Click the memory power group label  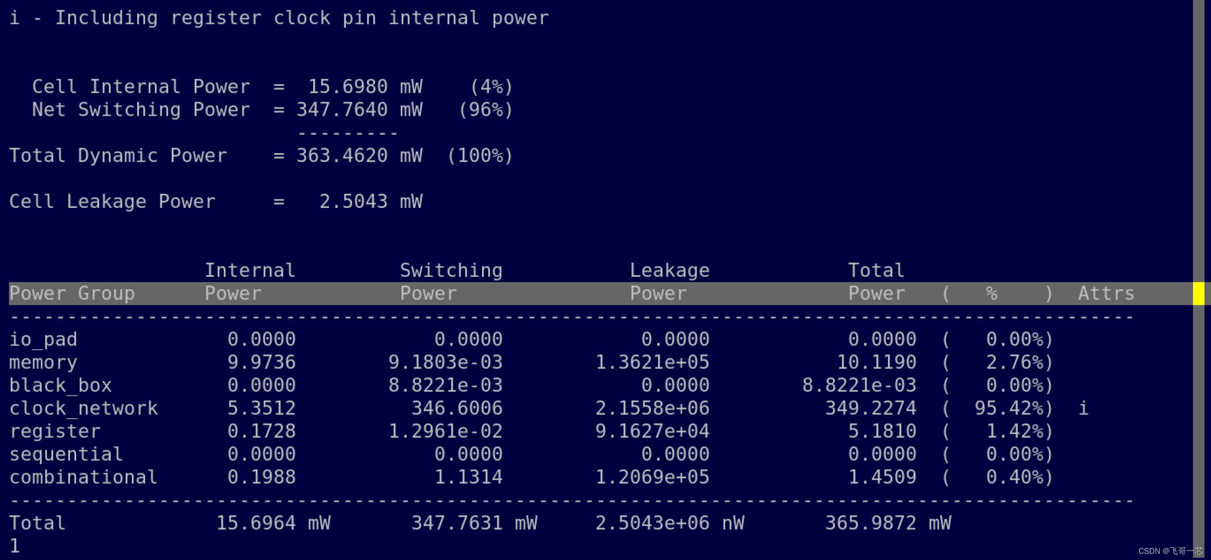43,362
